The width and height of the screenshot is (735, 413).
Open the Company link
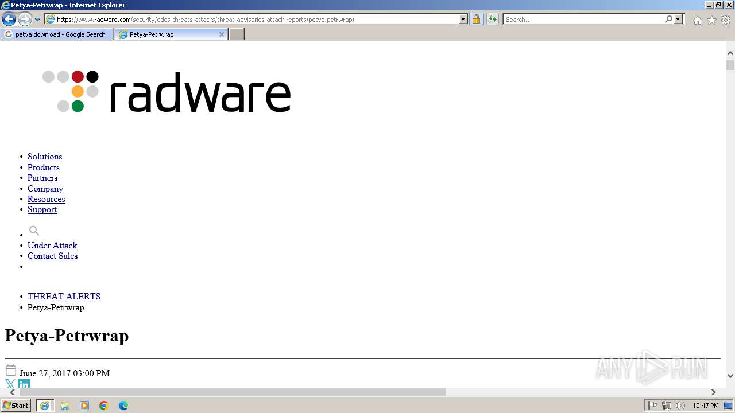point(45,189)
